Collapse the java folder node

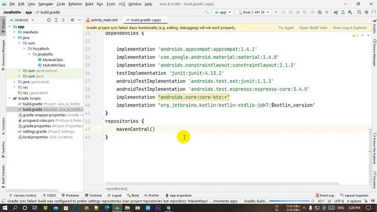click(x=14, y=38)
